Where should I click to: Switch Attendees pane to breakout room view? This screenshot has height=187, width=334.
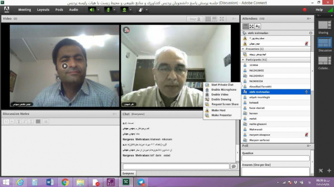pos(252,26)
